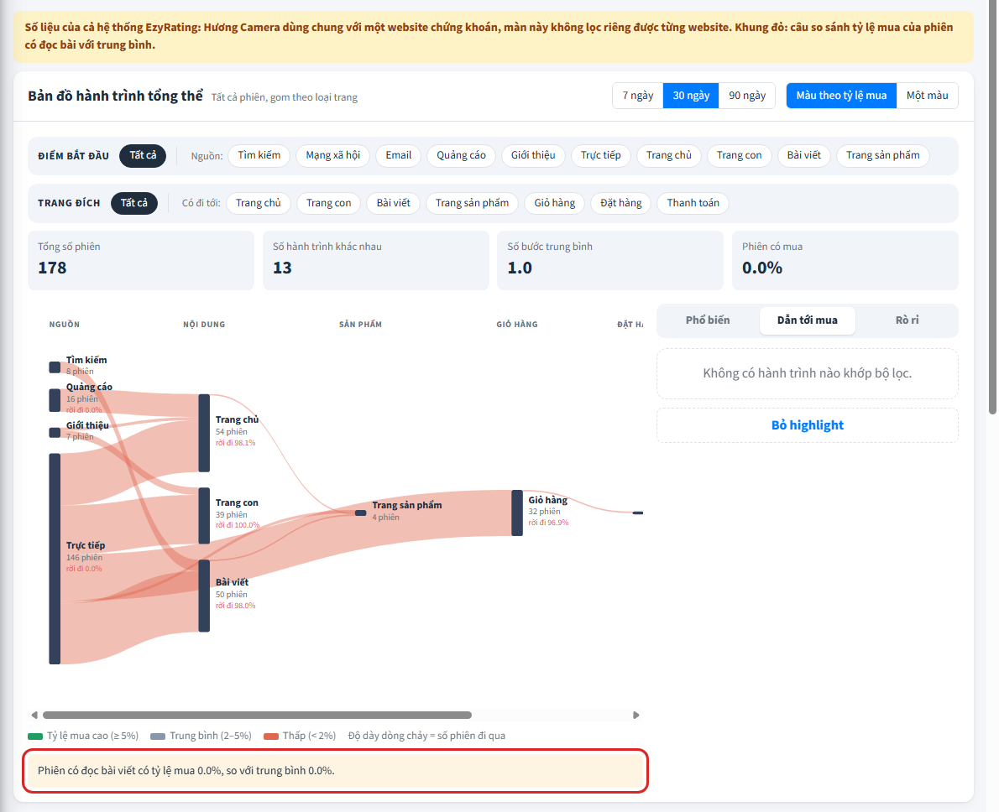This screenshot has height=812, width=999.
Task: Click the gray Trung bình legend swatch
Action: point(157,737)
